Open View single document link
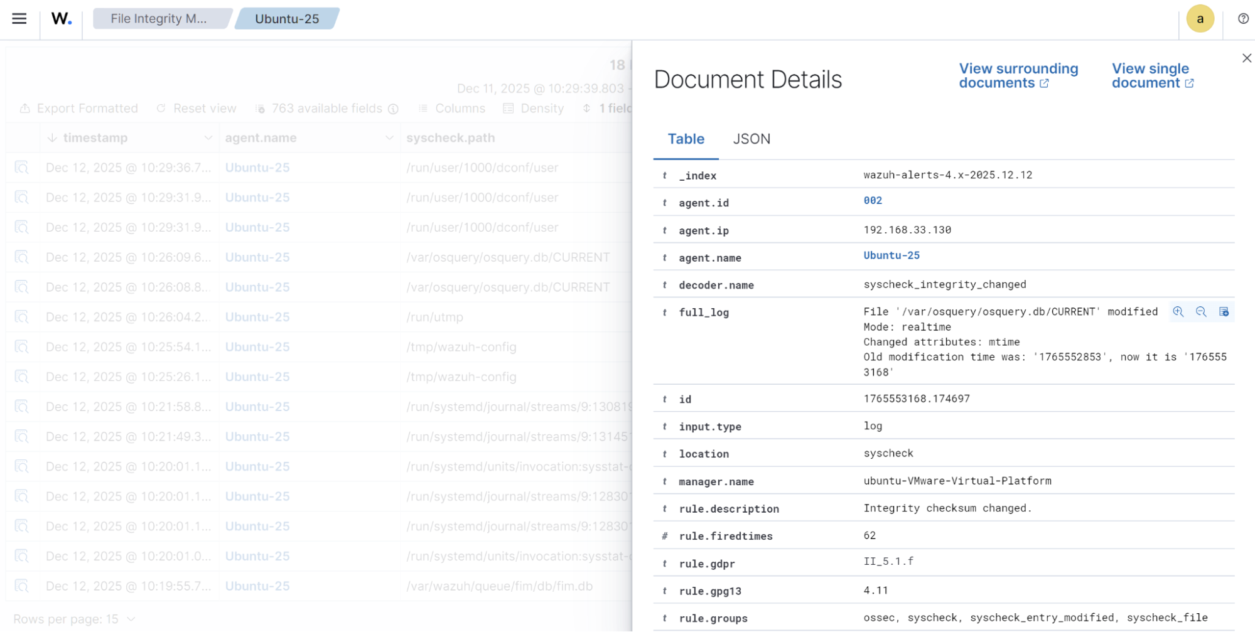 click(x=1152, y=76)
